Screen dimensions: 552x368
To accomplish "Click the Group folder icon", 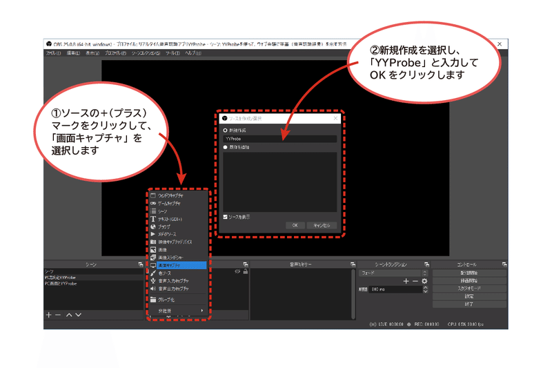I will coord(153,300).
